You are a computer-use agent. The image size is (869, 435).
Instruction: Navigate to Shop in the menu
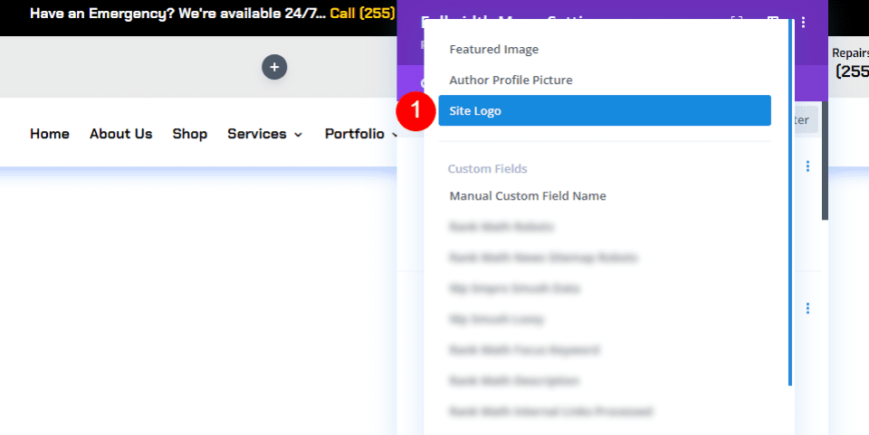(x=190, y=134)
